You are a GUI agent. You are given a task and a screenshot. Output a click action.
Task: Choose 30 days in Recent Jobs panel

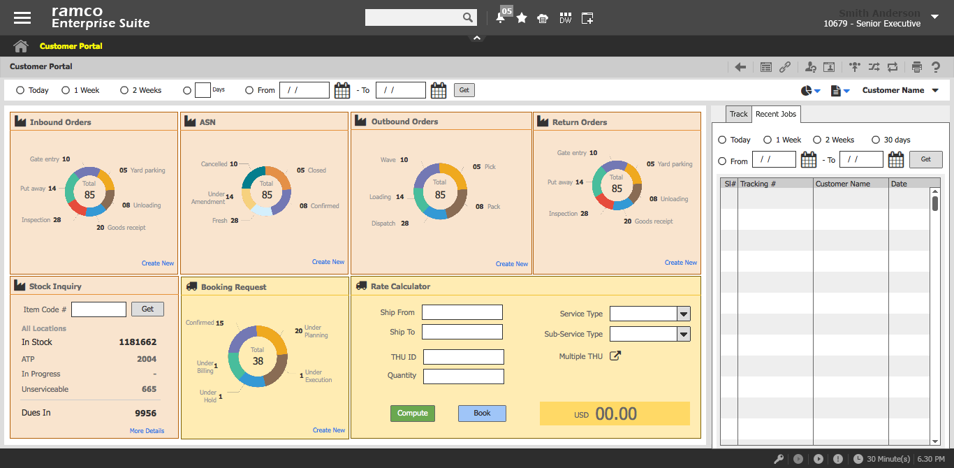tap(876, 140)
